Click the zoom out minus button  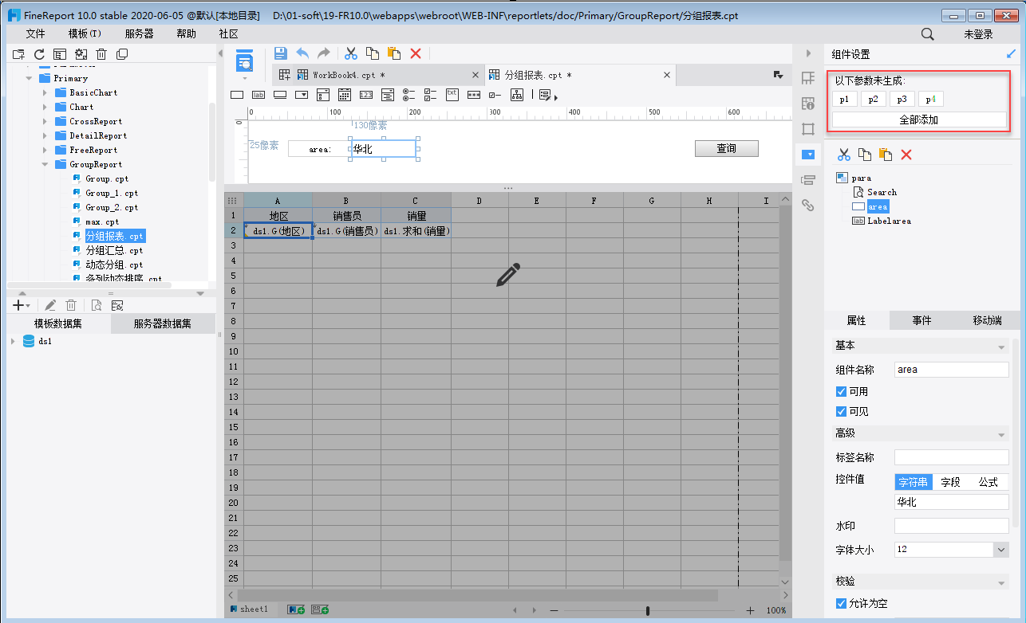point(554,610)
